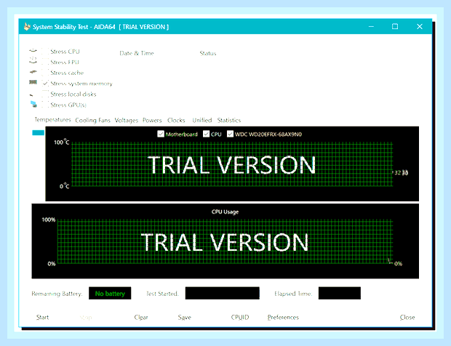
Task: Click the Save button
Action: (x=184, y=317)
